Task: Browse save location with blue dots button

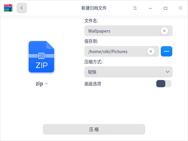Action: click(167, 51)
